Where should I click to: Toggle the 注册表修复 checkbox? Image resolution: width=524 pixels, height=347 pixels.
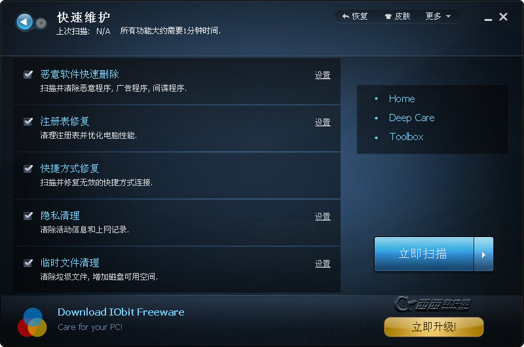pyautogui.click(x=28, y=121)
